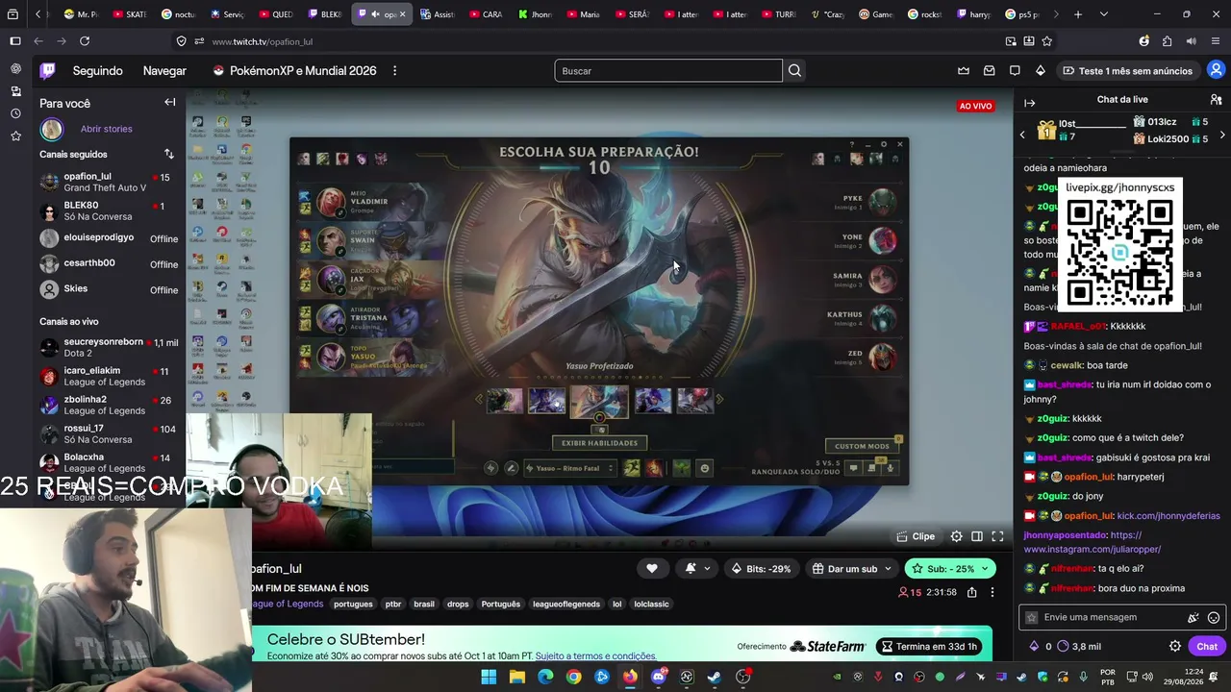
Task: Select the lolclassic stream tag
Action: coord(651,604)
